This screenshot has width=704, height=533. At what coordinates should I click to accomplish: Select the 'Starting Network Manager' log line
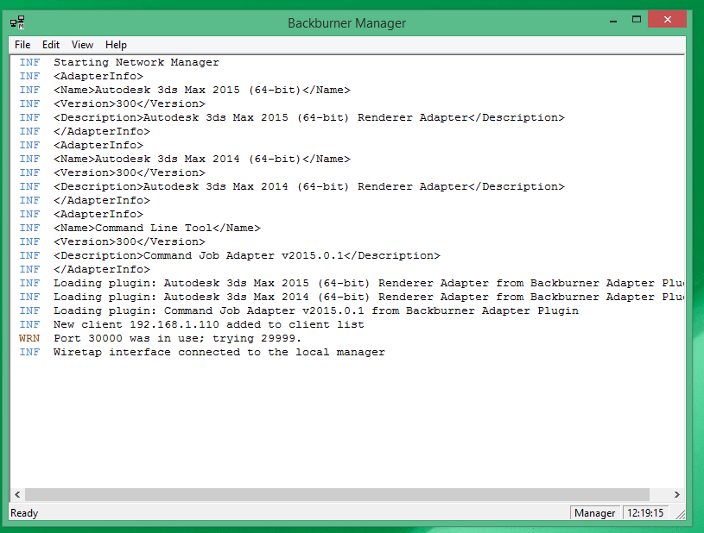pyautogui.click(x=136, y=62)
